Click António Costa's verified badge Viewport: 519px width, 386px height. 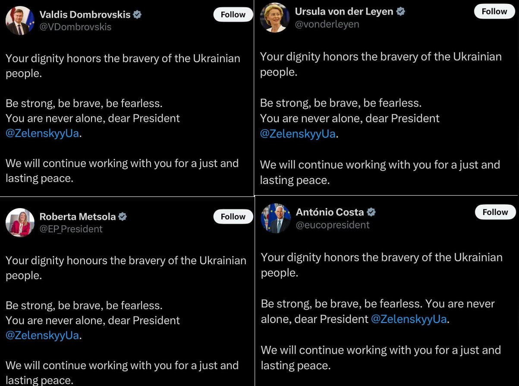[x=371, y=212]
